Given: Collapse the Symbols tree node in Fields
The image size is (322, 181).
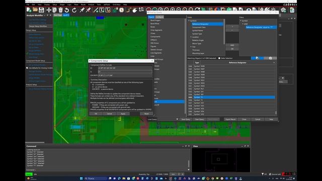Looking at the screenshot, I should (x=189, y=21).
